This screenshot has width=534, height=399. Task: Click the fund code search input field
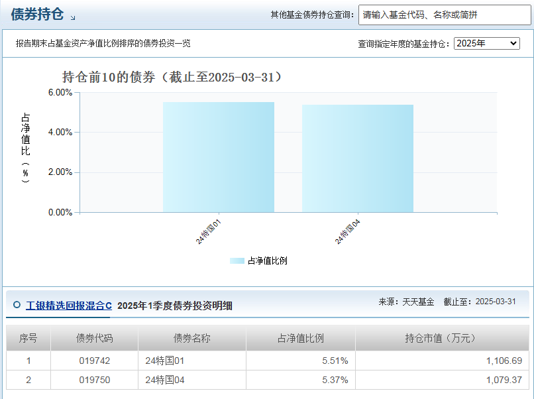pos(445,15)
